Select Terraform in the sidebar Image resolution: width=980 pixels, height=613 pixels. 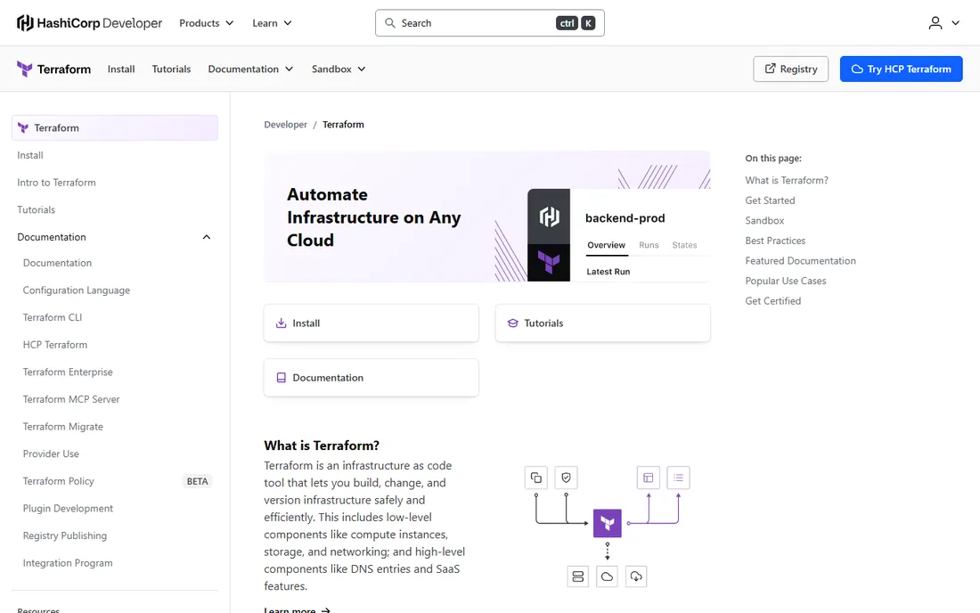115,127
